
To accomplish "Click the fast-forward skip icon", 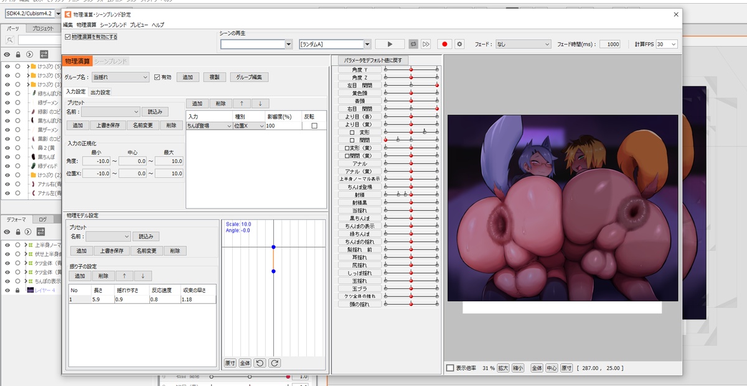I will 426,44.
